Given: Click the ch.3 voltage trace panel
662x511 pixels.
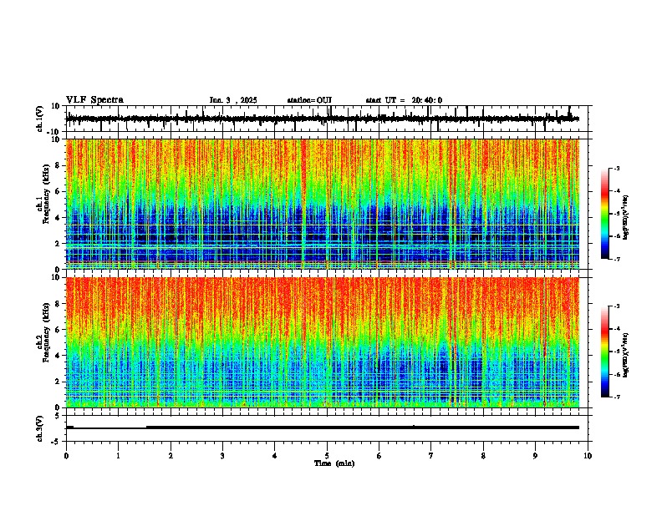Looking at the screenshot, I should [328, 428].
